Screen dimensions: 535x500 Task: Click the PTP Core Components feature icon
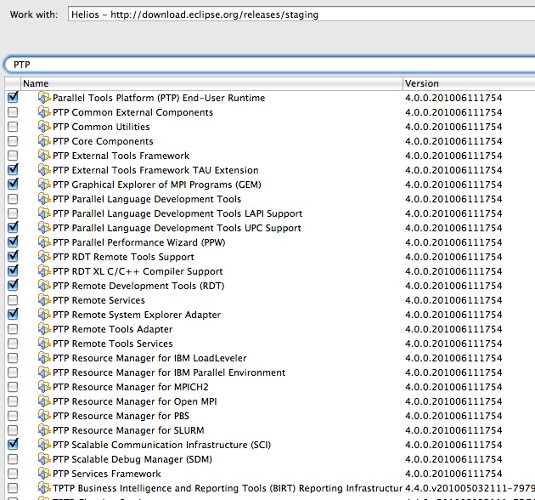coord(44,141)
